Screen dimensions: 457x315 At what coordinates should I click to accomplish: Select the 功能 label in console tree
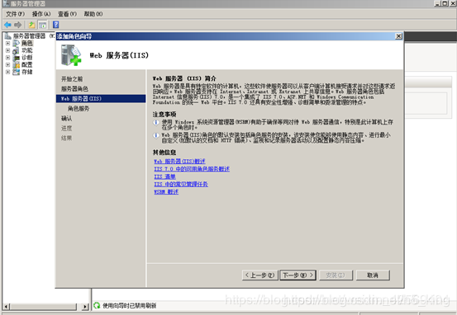point(27,50)
